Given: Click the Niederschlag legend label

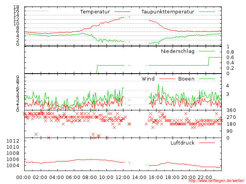Looking at the screenshot, I should [178, 51].
